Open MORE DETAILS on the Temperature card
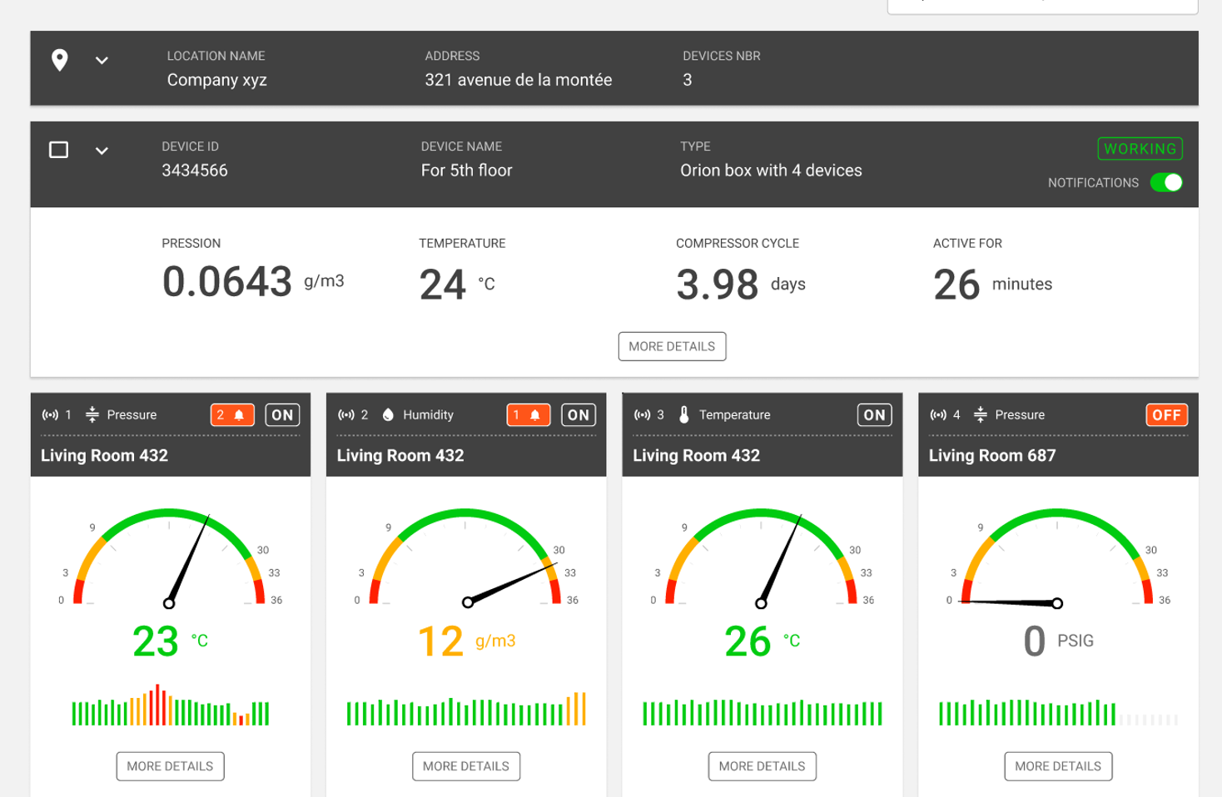 pyautogui.click(x=762, y=766)
